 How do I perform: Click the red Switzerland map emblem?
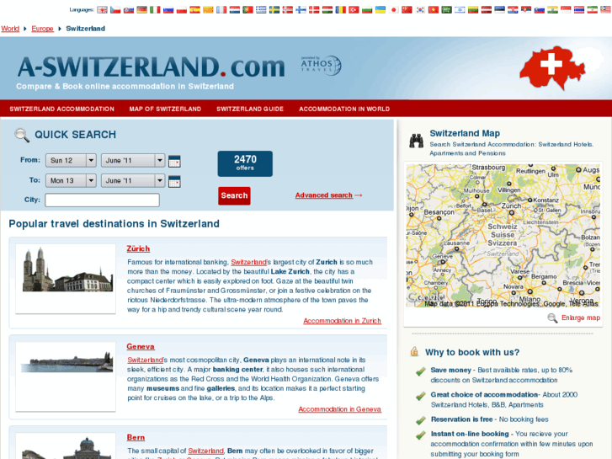coord(552,67)
